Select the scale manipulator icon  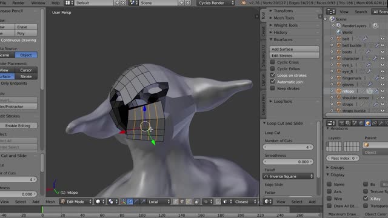(142, 202)
